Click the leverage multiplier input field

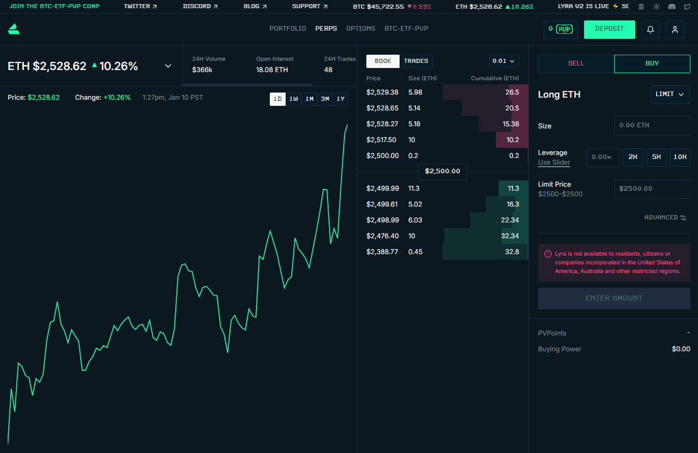tap(603, 157)
